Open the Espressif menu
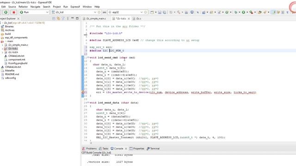Viewport: 296px width, 166px height. click(75, 6)
